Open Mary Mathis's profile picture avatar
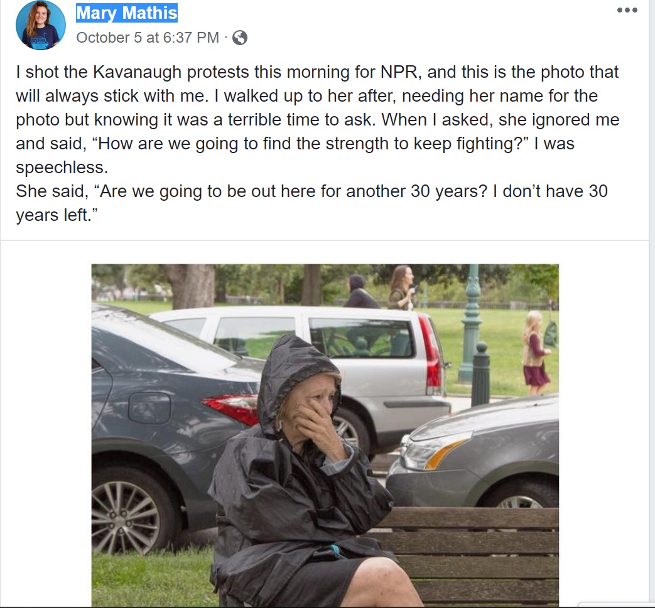 (x=41, y=25)
